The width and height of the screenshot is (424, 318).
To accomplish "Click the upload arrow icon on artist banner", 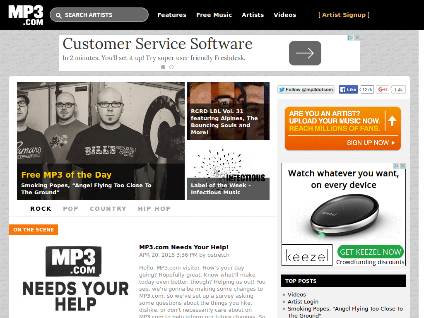I will pos(392,121).
